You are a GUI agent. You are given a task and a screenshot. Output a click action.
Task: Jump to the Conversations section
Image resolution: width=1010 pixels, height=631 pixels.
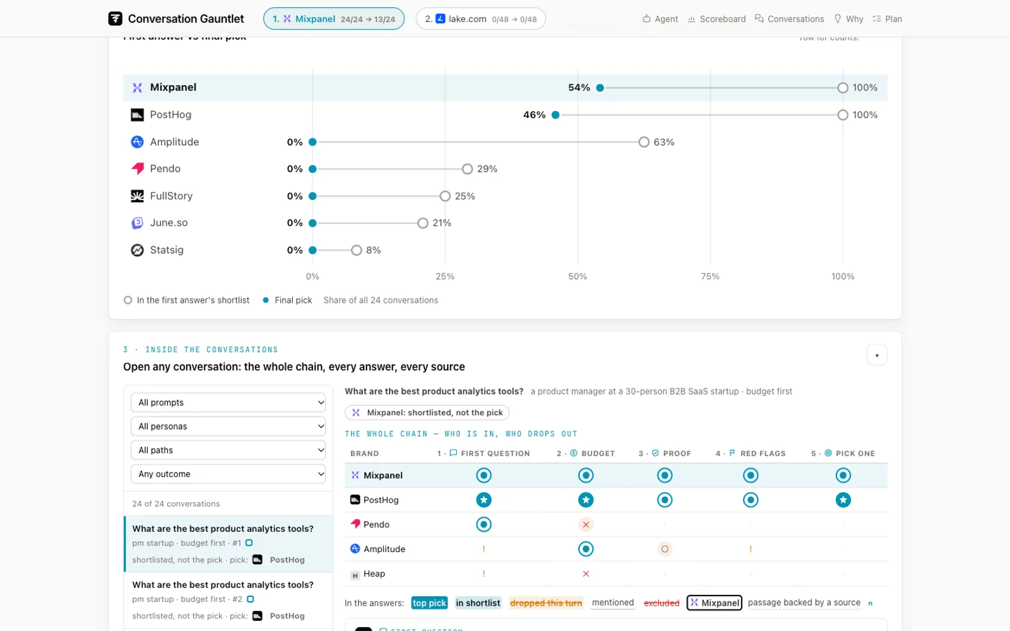point(789,19)
